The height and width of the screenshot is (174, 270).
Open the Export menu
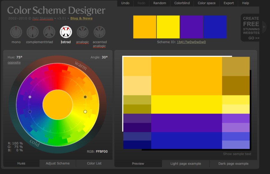[229, 3]
